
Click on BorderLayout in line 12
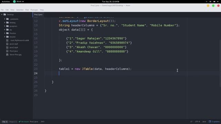click(98, 21)
